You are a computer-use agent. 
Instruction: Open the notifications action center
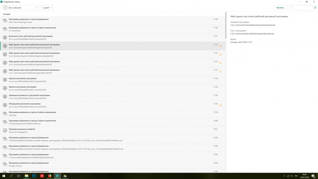[x=313, y=176]
